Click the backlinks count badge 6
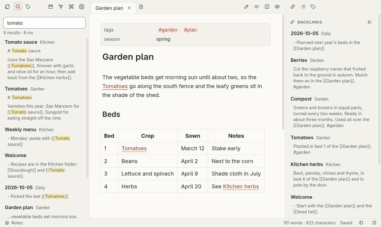The width and height of the screenshot is (381, 227). (369, 22)
